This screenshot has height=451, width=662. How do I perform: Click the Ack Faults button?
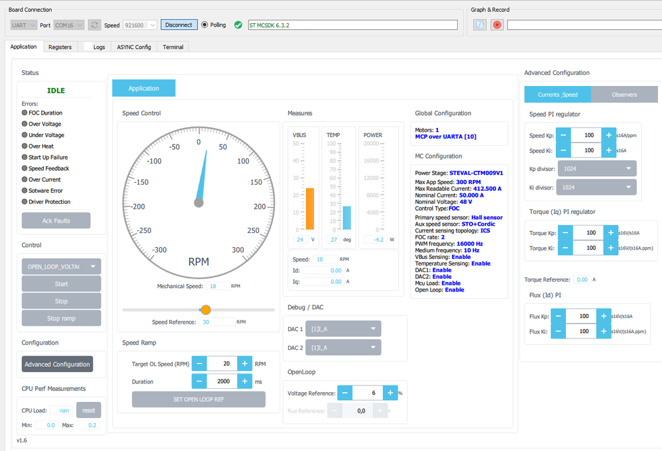56,221
